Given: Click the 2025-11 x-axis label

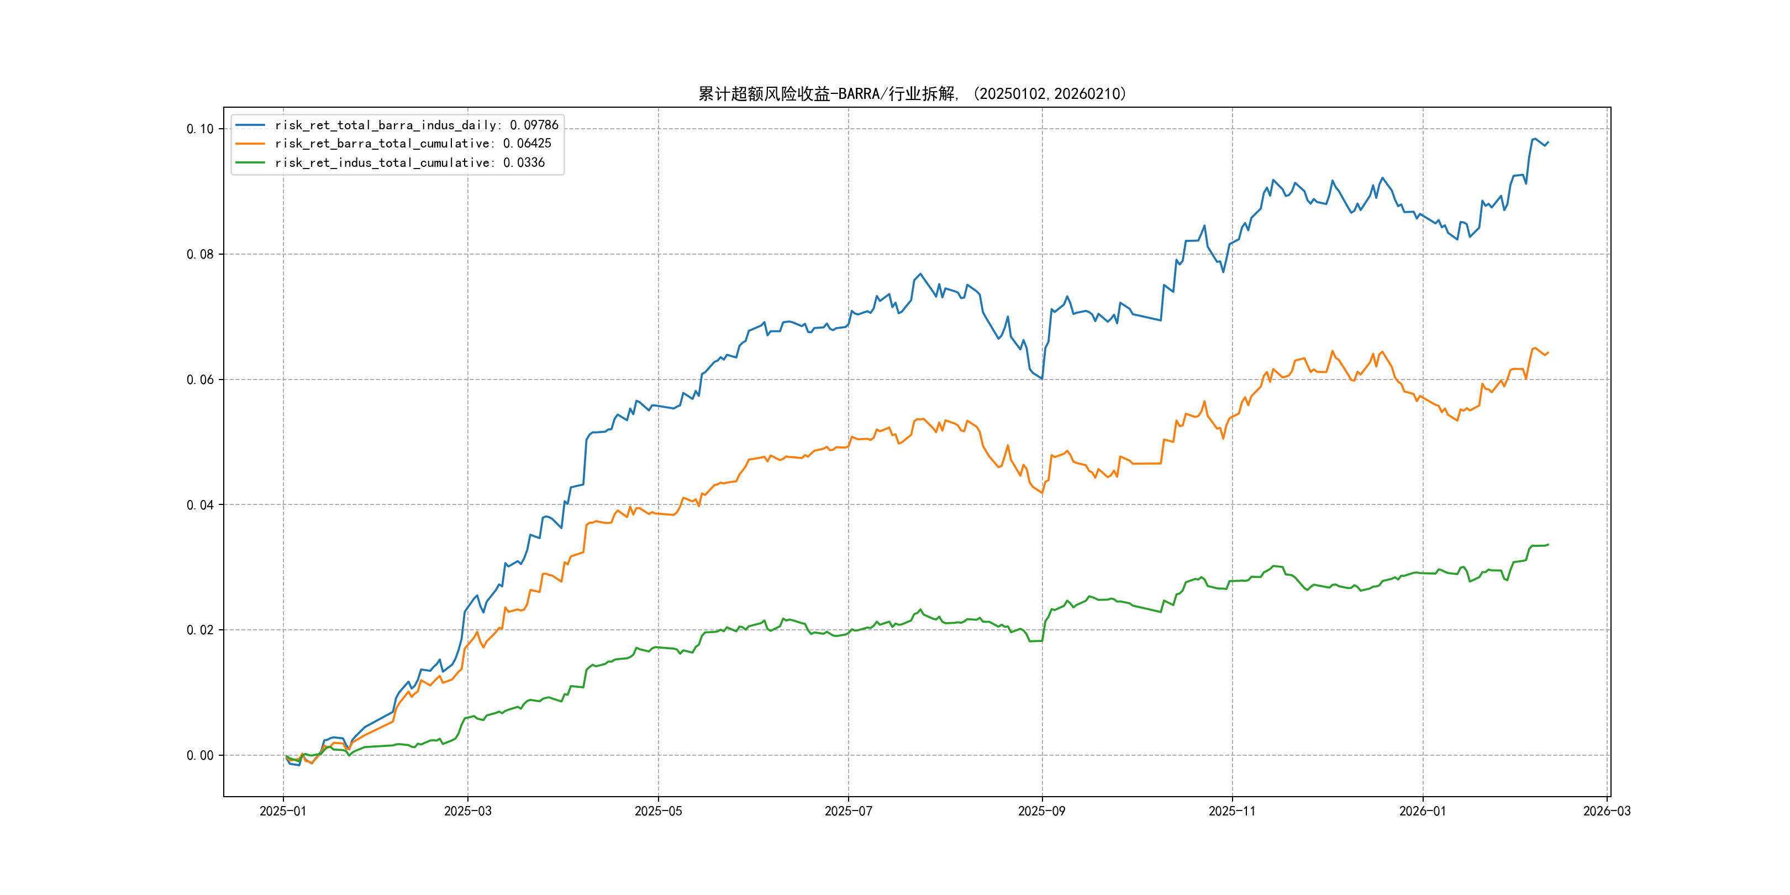Looking at the screenshot, I should 1231,811.
